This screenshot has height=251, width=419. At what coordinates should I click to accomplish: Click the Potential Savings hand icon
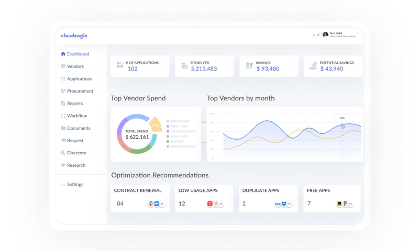(313, 66)
